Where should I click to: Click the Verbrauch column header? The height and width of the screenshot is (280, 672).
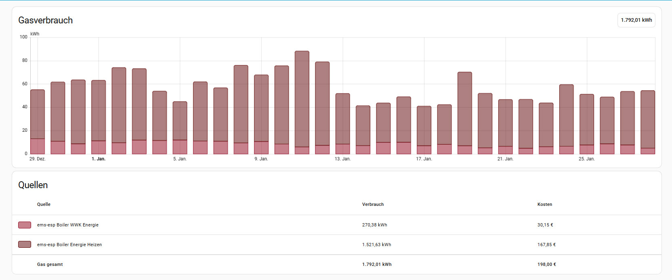[373, 204]
